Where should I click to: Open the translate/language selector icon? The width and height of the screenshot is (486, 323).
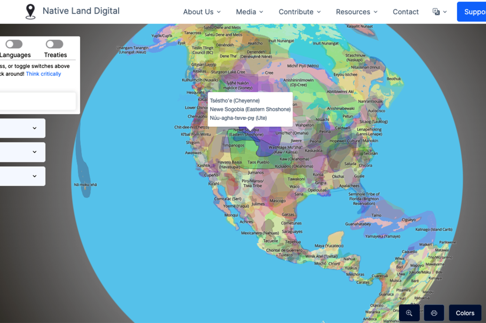click(436, 12)
